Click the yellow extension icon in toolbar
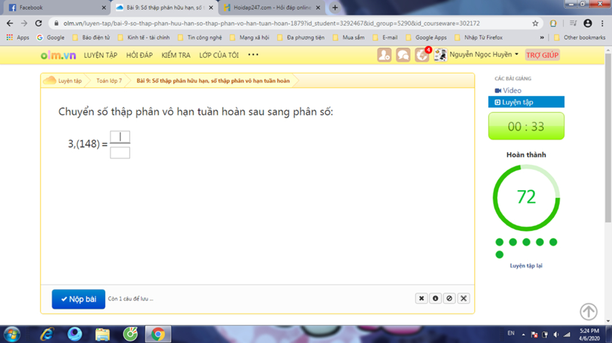The image size is (612, 343). (553, 23)
